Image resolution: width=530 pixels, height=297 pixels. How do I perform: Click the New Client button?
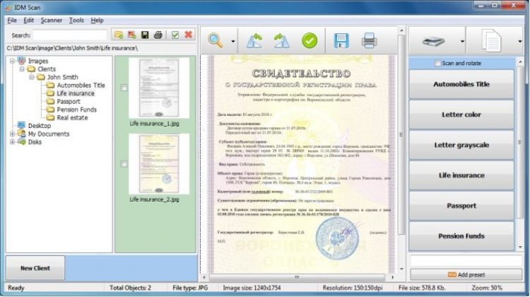point(35,269)
